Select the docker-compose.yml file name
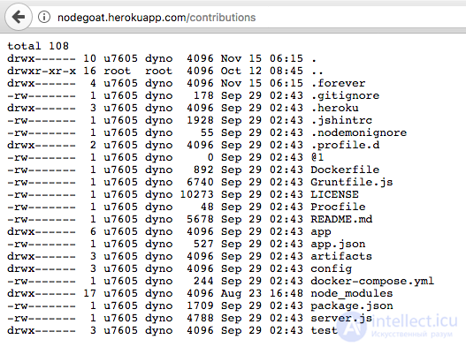The width and height of the screenshot is (466, 347). (372, 281)
